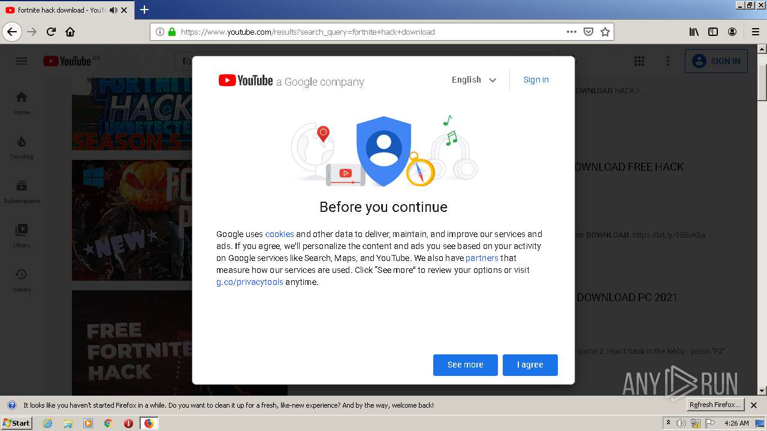Open the FREE FORTNITE HACK video thumbnail
The width and height of the screenshot is (767, 431).
pos(132,342)
